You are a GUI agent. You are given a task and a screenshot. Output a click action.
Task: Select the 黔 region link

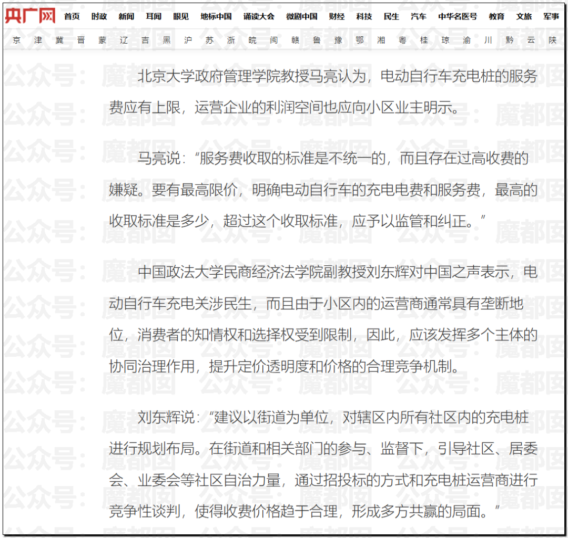click(510, 40)
